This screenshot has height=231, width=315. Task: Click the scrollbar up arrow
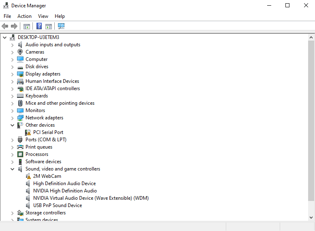tap(311, 37)
